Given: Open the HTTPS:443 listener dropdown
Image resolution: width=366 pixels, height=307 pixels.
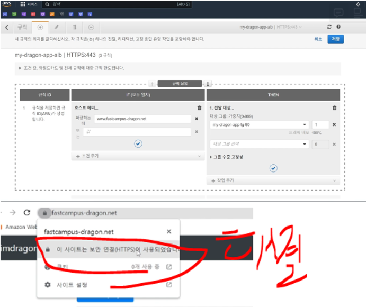Looking at the screenshot, I should 289,27.
